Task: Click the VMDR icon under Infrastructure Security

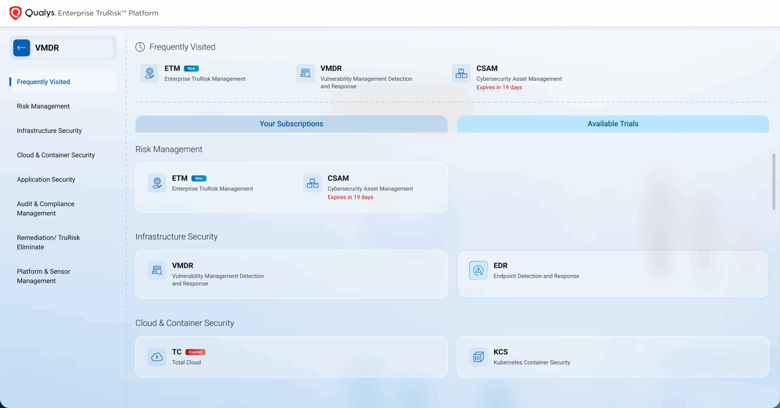Action: (x=157, y=270)
